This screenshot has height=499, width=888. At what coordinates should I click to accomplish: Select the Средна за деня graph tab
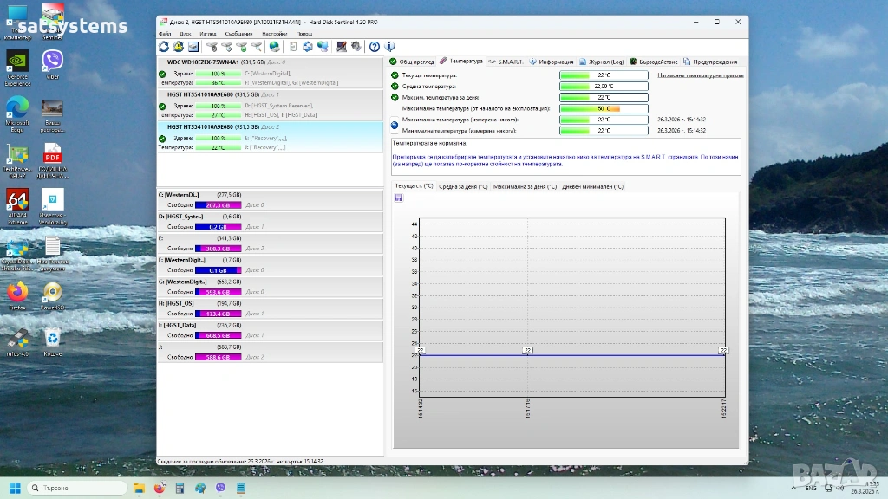point(463,186)
